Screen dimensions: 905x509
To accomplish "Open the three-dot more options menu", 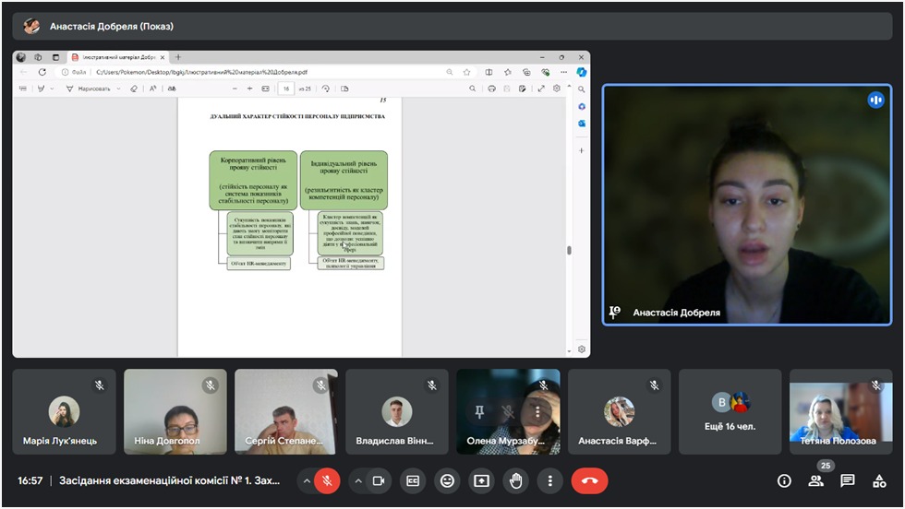I will pos(549,480).
